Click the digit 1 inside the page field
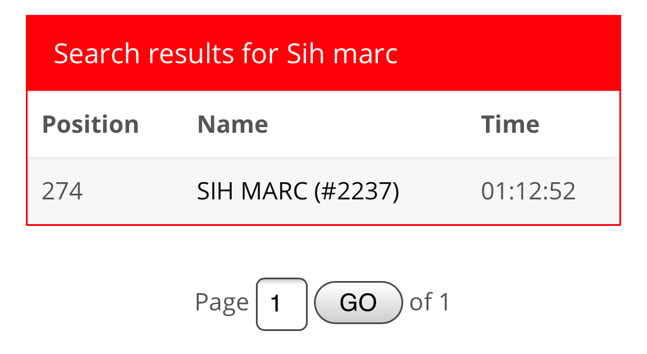 point(275,304)
